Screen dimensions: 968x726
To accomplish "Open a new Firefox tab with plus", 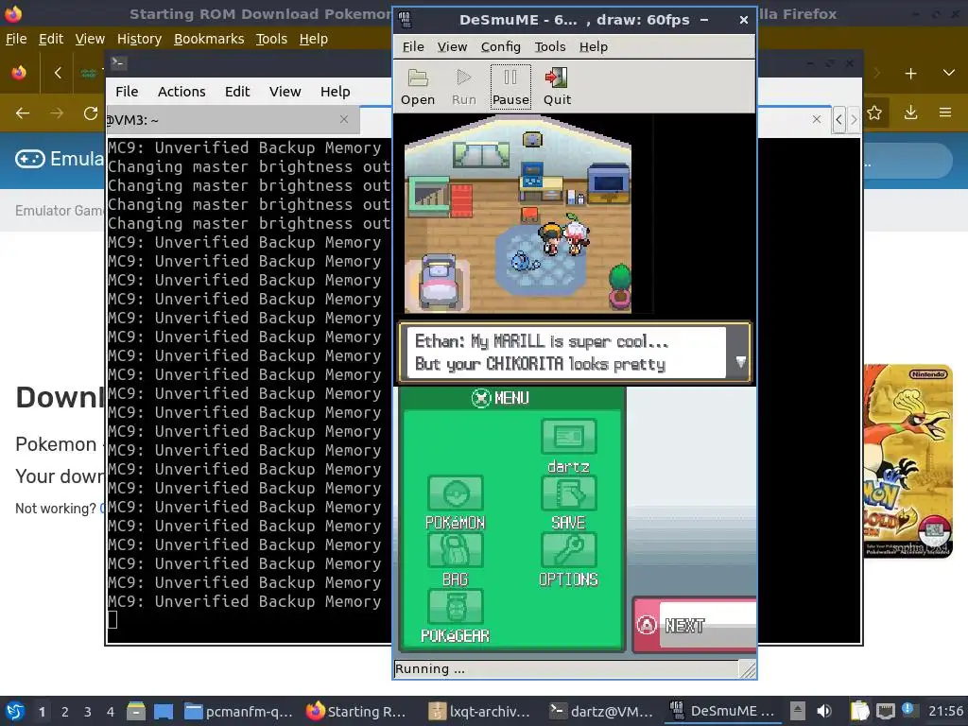I will point(910,74).
